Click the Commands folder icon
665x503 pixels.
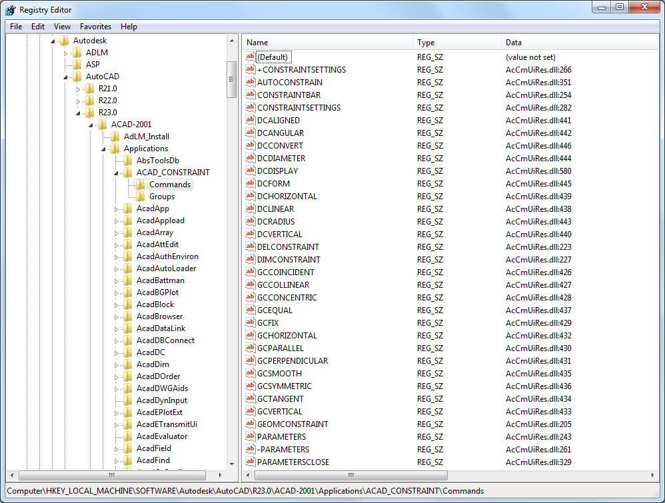[141, 184]
